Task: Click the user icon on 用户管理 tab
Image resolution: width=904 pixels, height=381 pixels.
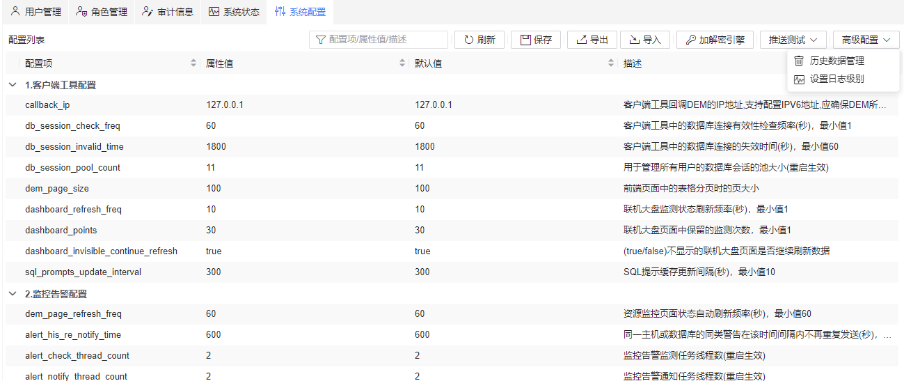Action: click(x=15, y=12)
